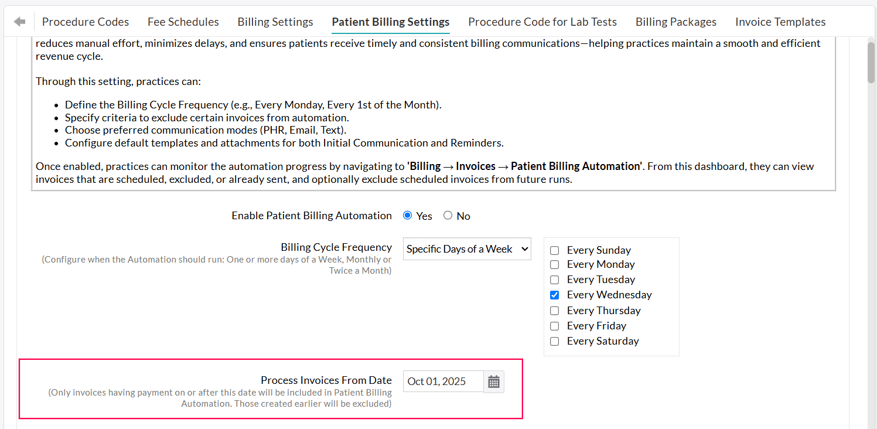This screenshot has width=877, height=429.
Task: Go to Billing Settings tab
Action: click(275, 22)
